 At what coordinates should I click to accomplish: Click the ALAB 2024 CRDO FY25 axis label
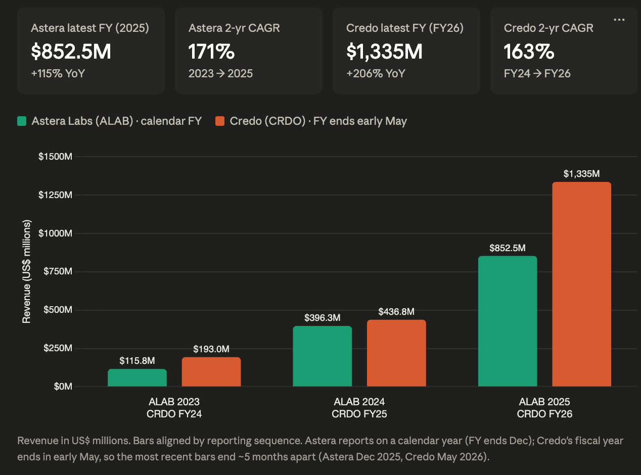(359, 408)
